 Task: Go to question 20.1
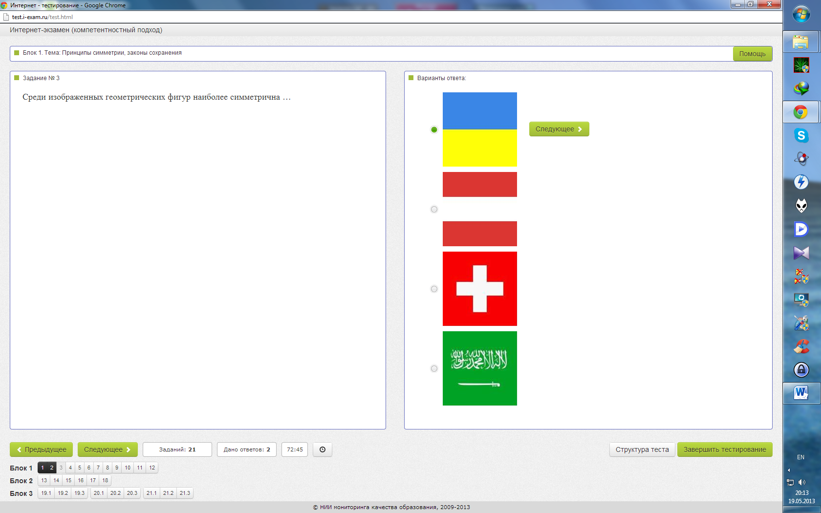coord(99,493)
